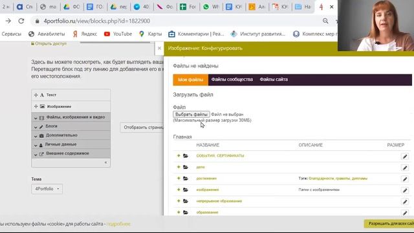Click the browser forward arrow
The width and height of the screenshot is (414, 233).
click(x=8, y=21)
